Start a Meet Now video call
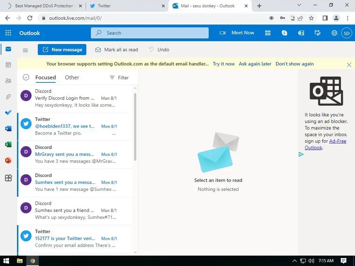355x266 pixels. click(x=237, y=33)
